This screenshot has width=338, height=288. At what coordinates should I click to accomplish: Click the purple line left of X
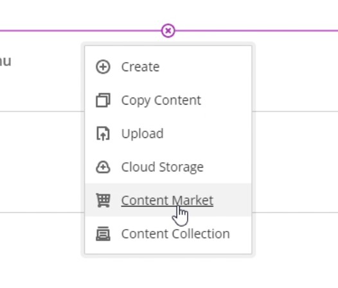(x=80, y=31)
